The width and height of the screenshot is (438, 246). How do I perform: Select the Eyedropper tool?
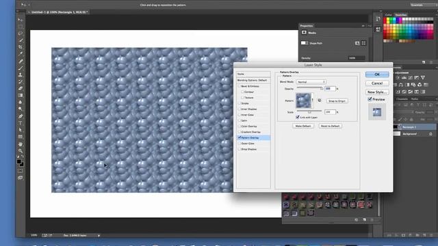[x=20, y=54]
